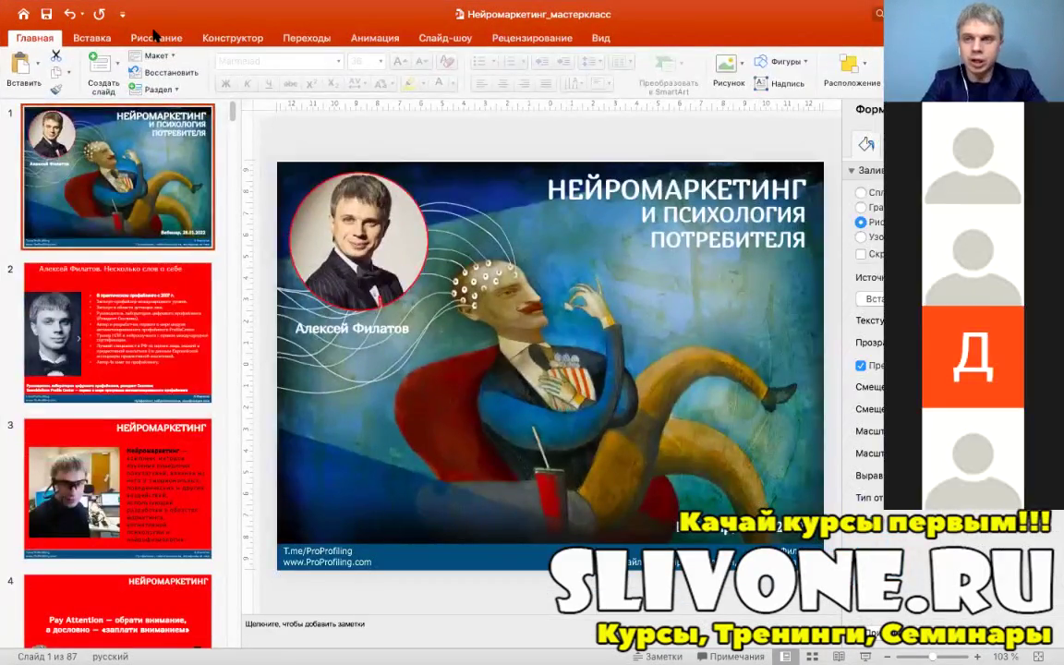The height and width of the screenshot is (665, 1064).
Task: Switch to the Анимация tab
Action: point(374,38)
